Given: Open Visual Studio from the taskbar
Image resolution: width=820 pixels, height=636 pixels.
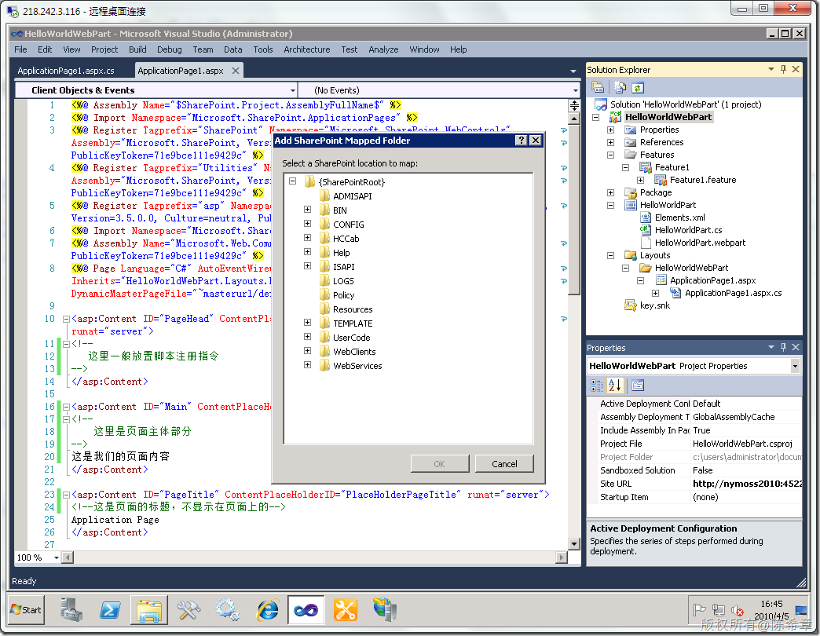Looking at the screenshot, I should pos(306,610).
